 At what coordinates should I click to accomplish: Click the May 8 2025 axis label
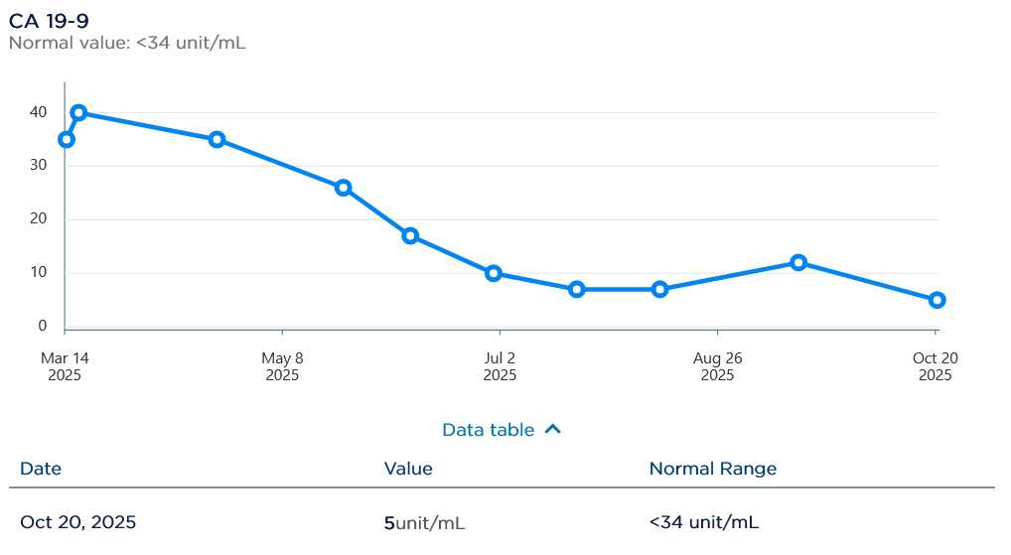282,366
